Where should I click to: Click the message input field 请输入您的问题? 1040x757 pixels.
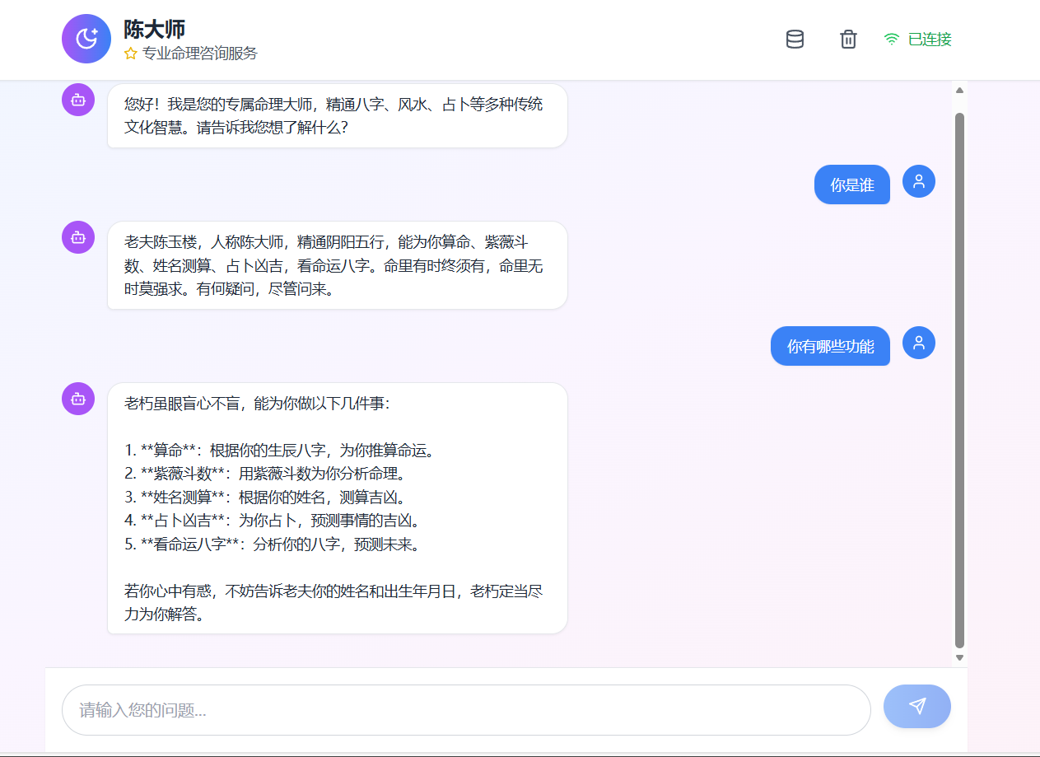pos(466,709)
